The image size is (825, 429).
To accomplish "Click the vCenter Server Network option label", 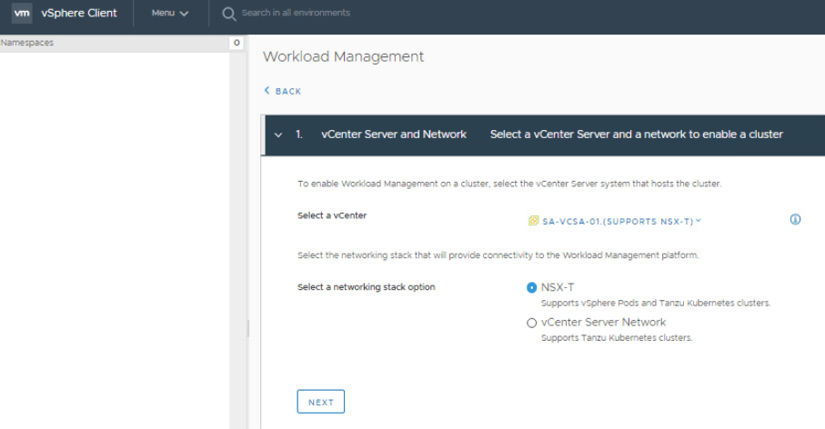I will click(x=603, y=323).
